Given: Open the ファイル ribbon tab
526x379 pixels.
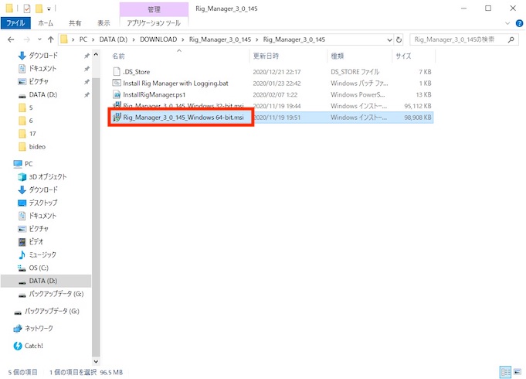Looking at the screenshot, I should (x=15, y=23).
